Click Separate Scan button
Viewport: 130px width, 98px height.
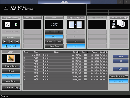tap(11, 32)
